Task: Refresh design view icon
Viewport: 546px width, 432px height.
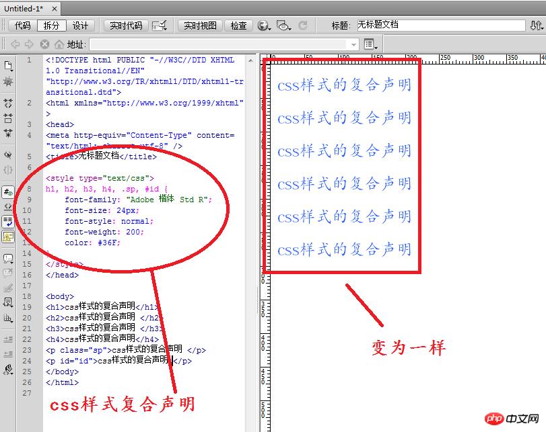Action: (x=303, y=26)
